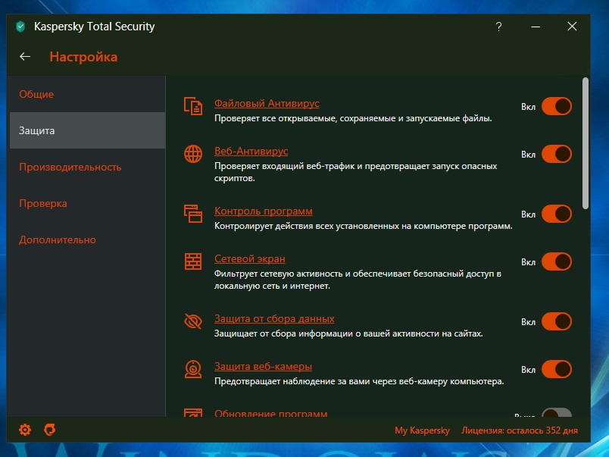Click the Kaspersky Total Security title text
Viewport: 609px width, 457px height.
(x=95, y=27)
